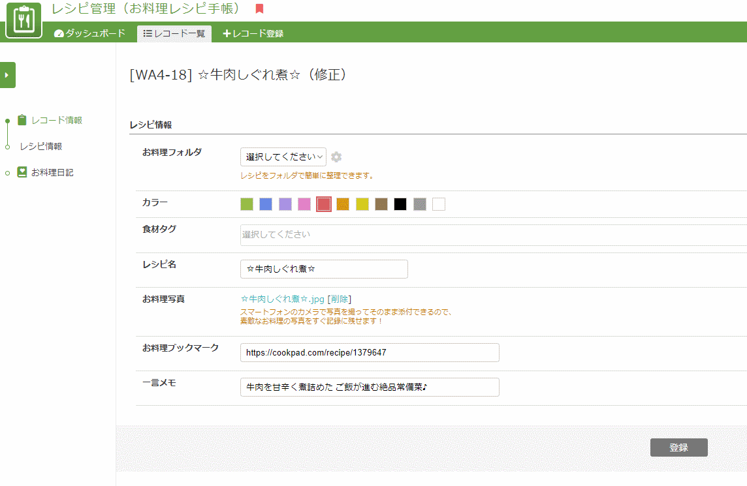Click the folder settings gear icon
The height and width of the screenshot is (486, 747).
(x=336, y=157)
